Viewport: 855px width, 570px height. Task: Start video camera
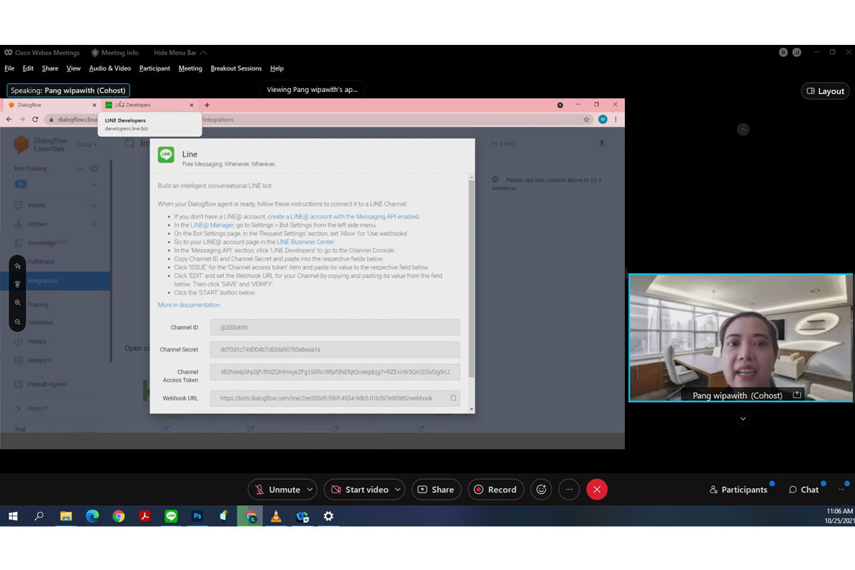pyautogui.click(x=358, y=489)
